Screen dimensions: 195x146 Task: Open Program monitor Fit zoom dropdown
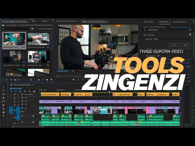click(x=76, y=71)
